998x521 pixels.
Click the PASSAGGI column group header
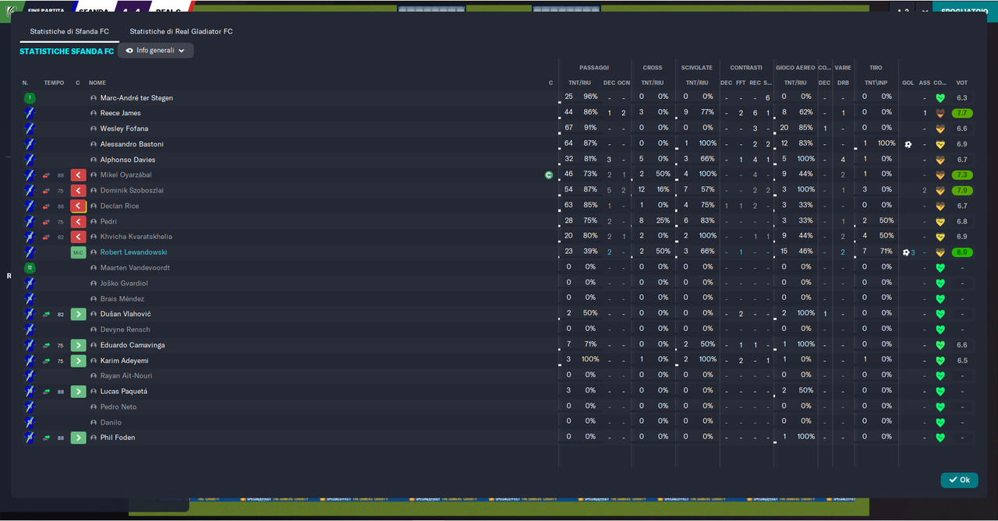594,68
